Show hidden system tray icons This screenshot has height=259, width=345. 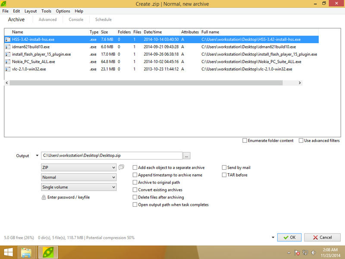[x=289, y=253]
